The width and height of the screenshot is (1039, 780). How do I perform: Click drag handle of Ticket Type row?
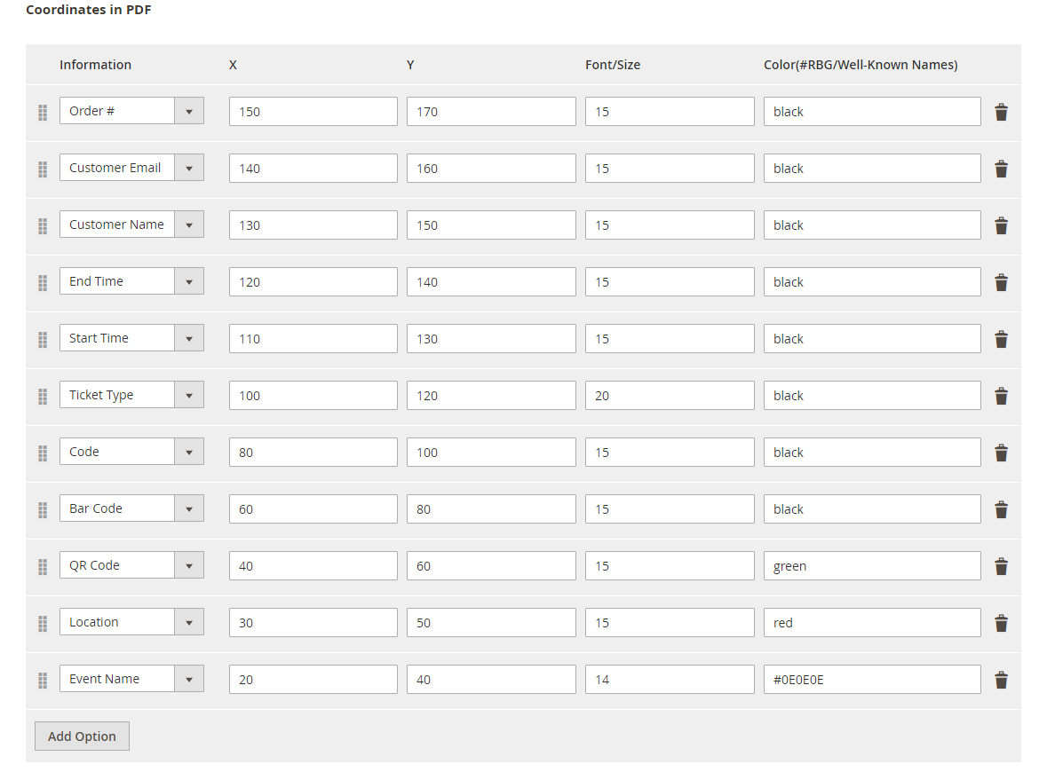tap(44, 397)
